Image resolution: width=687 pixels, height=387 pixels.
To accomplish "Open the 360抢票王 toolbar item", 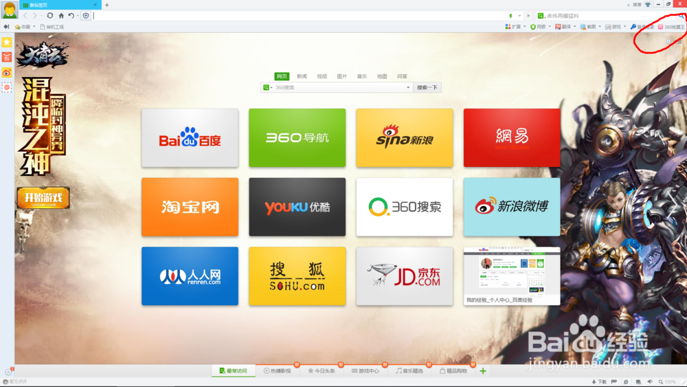I will [671, 27].
